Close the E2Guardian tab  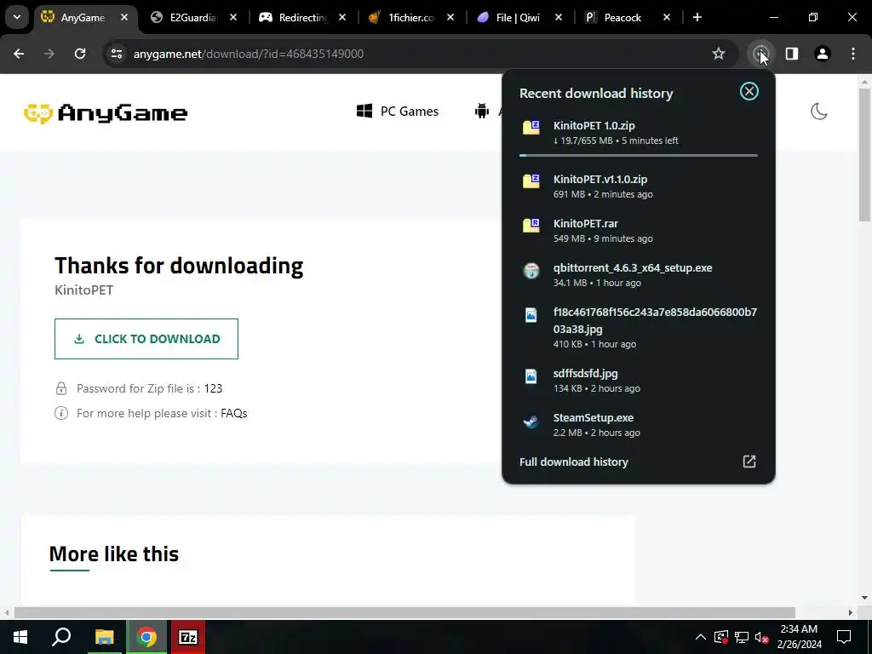pos(233,17)
